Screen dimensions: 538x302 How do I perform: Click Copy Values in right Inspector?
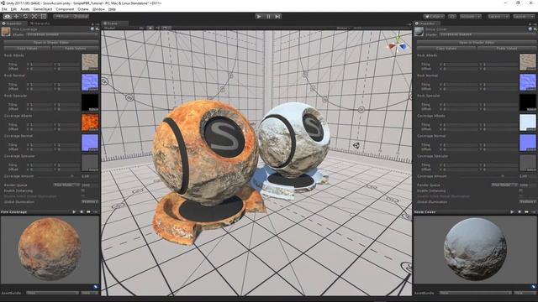coord(446,49)
